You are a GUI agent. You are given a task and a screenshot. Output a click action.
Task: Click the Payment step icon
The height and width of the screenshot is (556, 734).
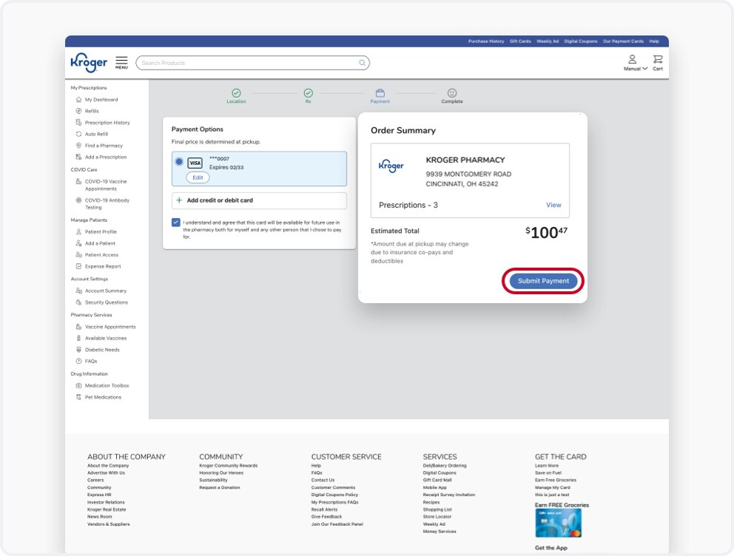click(380, 93)
